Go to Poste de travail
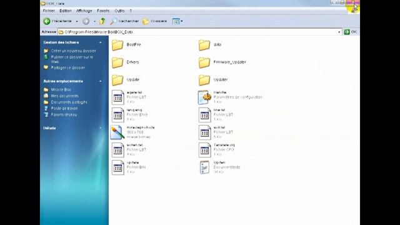The height and width of the screenshot is (225, 400). tap(64, 108)
